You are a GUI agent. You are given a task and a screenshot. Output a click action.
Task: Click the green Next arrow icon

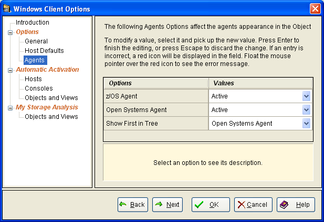tap(159, 204)
